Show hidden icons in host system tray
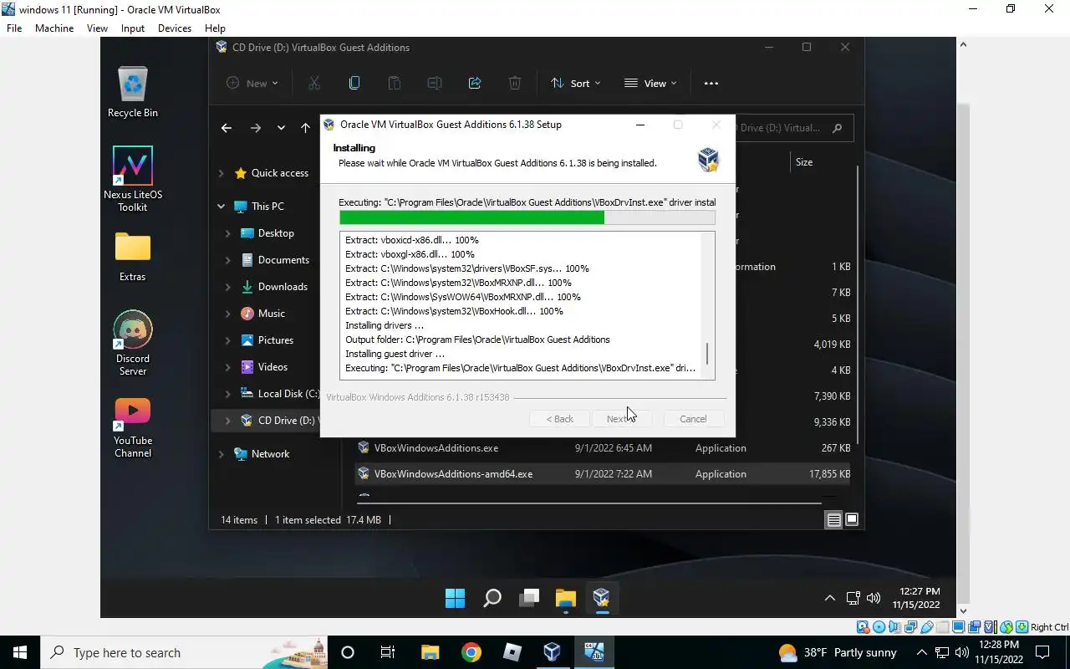 click(x=922, y=652)
